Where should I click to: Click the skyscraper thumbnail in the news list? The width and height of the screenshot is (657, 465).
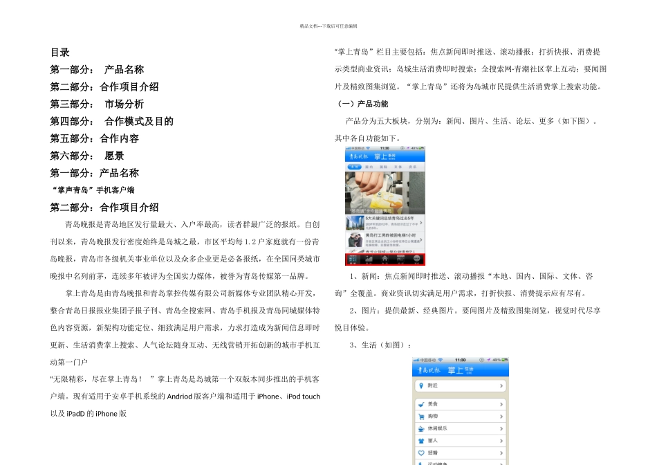pyautogui.click(x=355, y=223)
